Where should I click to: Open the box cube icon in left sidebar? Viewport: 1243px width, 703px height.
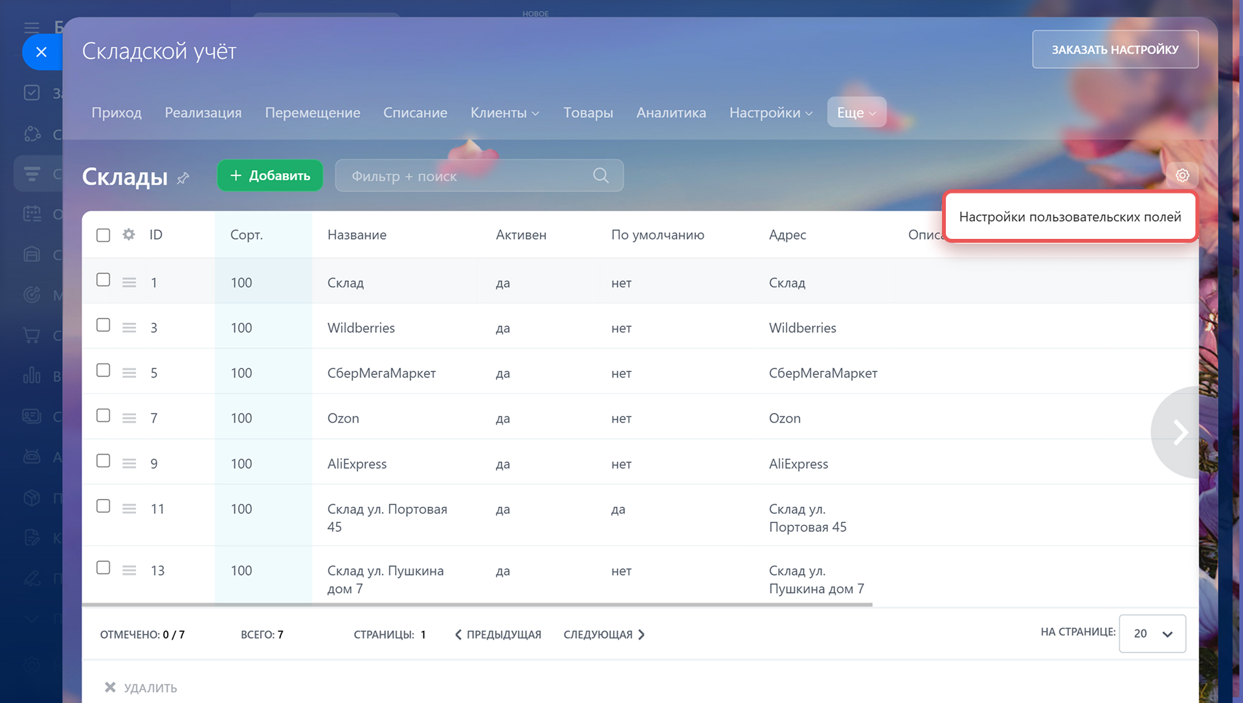(x=32, y=497)
